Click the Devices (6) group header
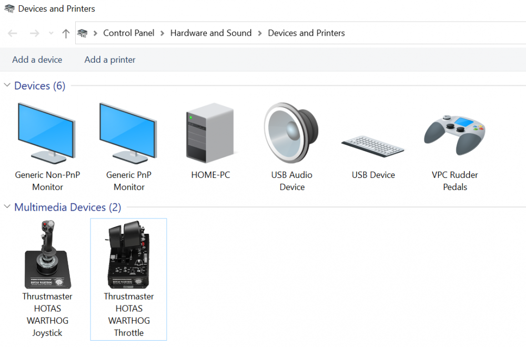Screen dimensions: 526x347 pos(40,86)
